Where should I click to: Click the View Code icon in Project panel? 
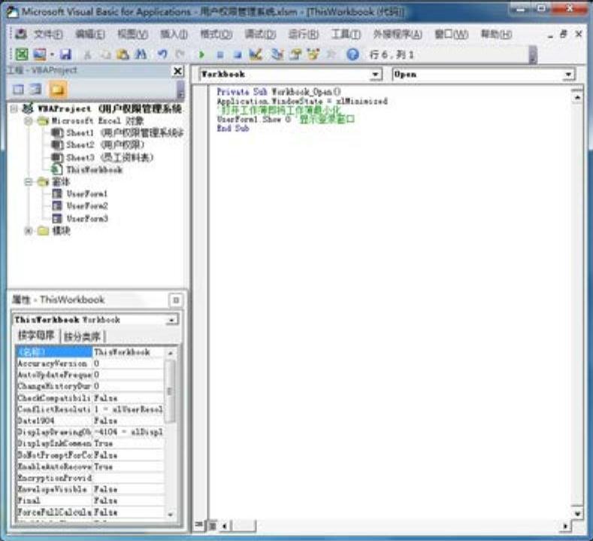click(x=18, y=90)
